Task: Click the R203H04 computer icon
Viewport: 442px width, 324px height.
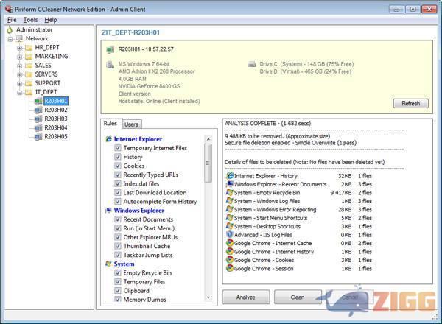Action: (38, 128)
